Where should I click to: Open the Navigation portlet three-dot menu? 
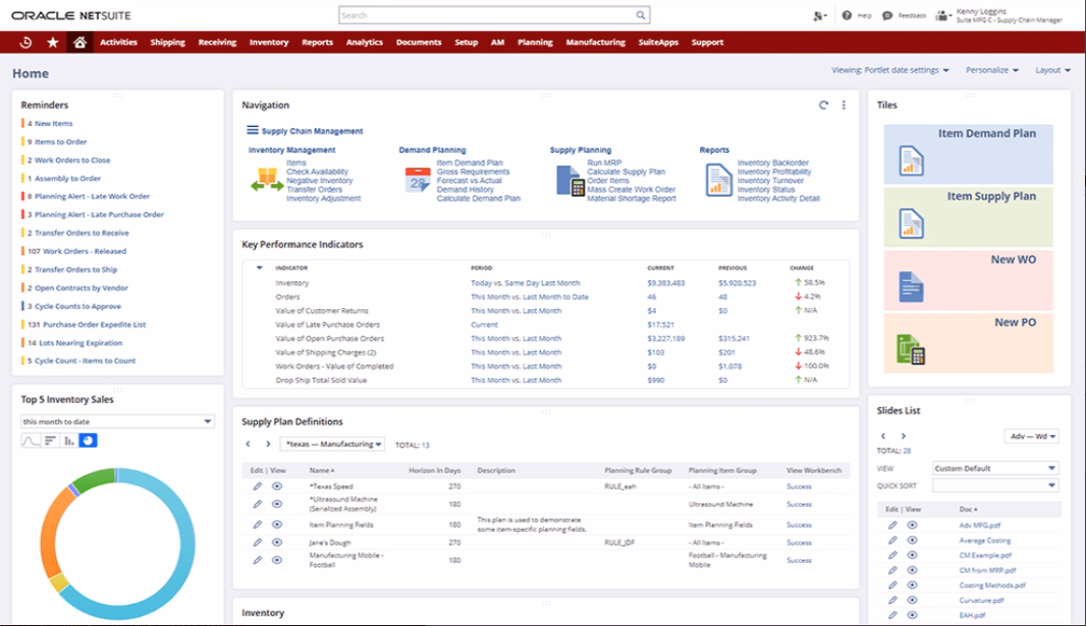(x=844, y=106)
